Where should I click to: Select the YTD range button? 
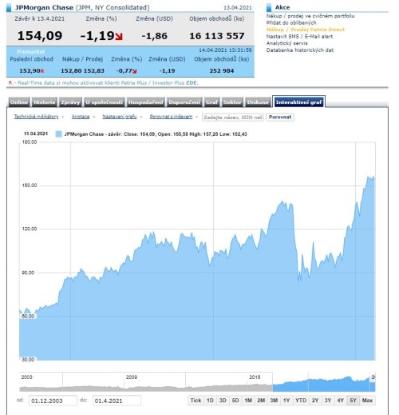pyautogui.click(x=301, y=401)
